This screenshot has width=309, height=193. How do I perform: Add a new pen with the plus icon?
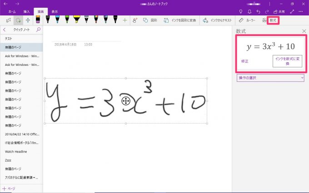click(125, 20)
